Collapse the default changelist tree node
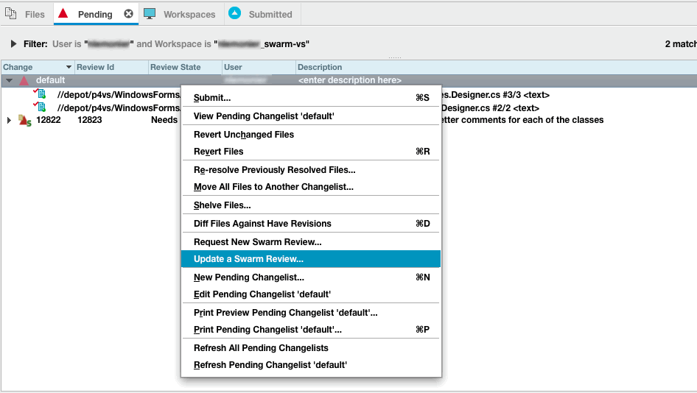697x393 pixels. (x=9, y=80)
